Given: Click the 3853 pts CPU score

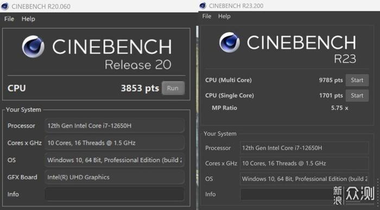Looking at the screenshot, I should 140,88.
